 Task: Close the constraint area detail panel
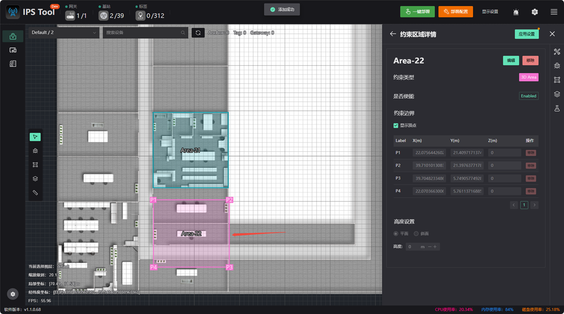pos(552,34)
